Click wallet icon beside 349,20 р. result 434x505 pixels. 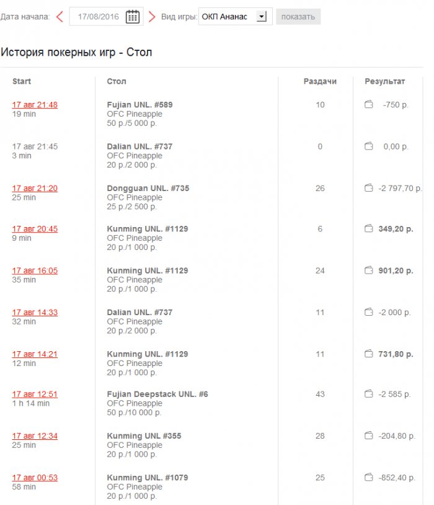[x=369, y=229]
